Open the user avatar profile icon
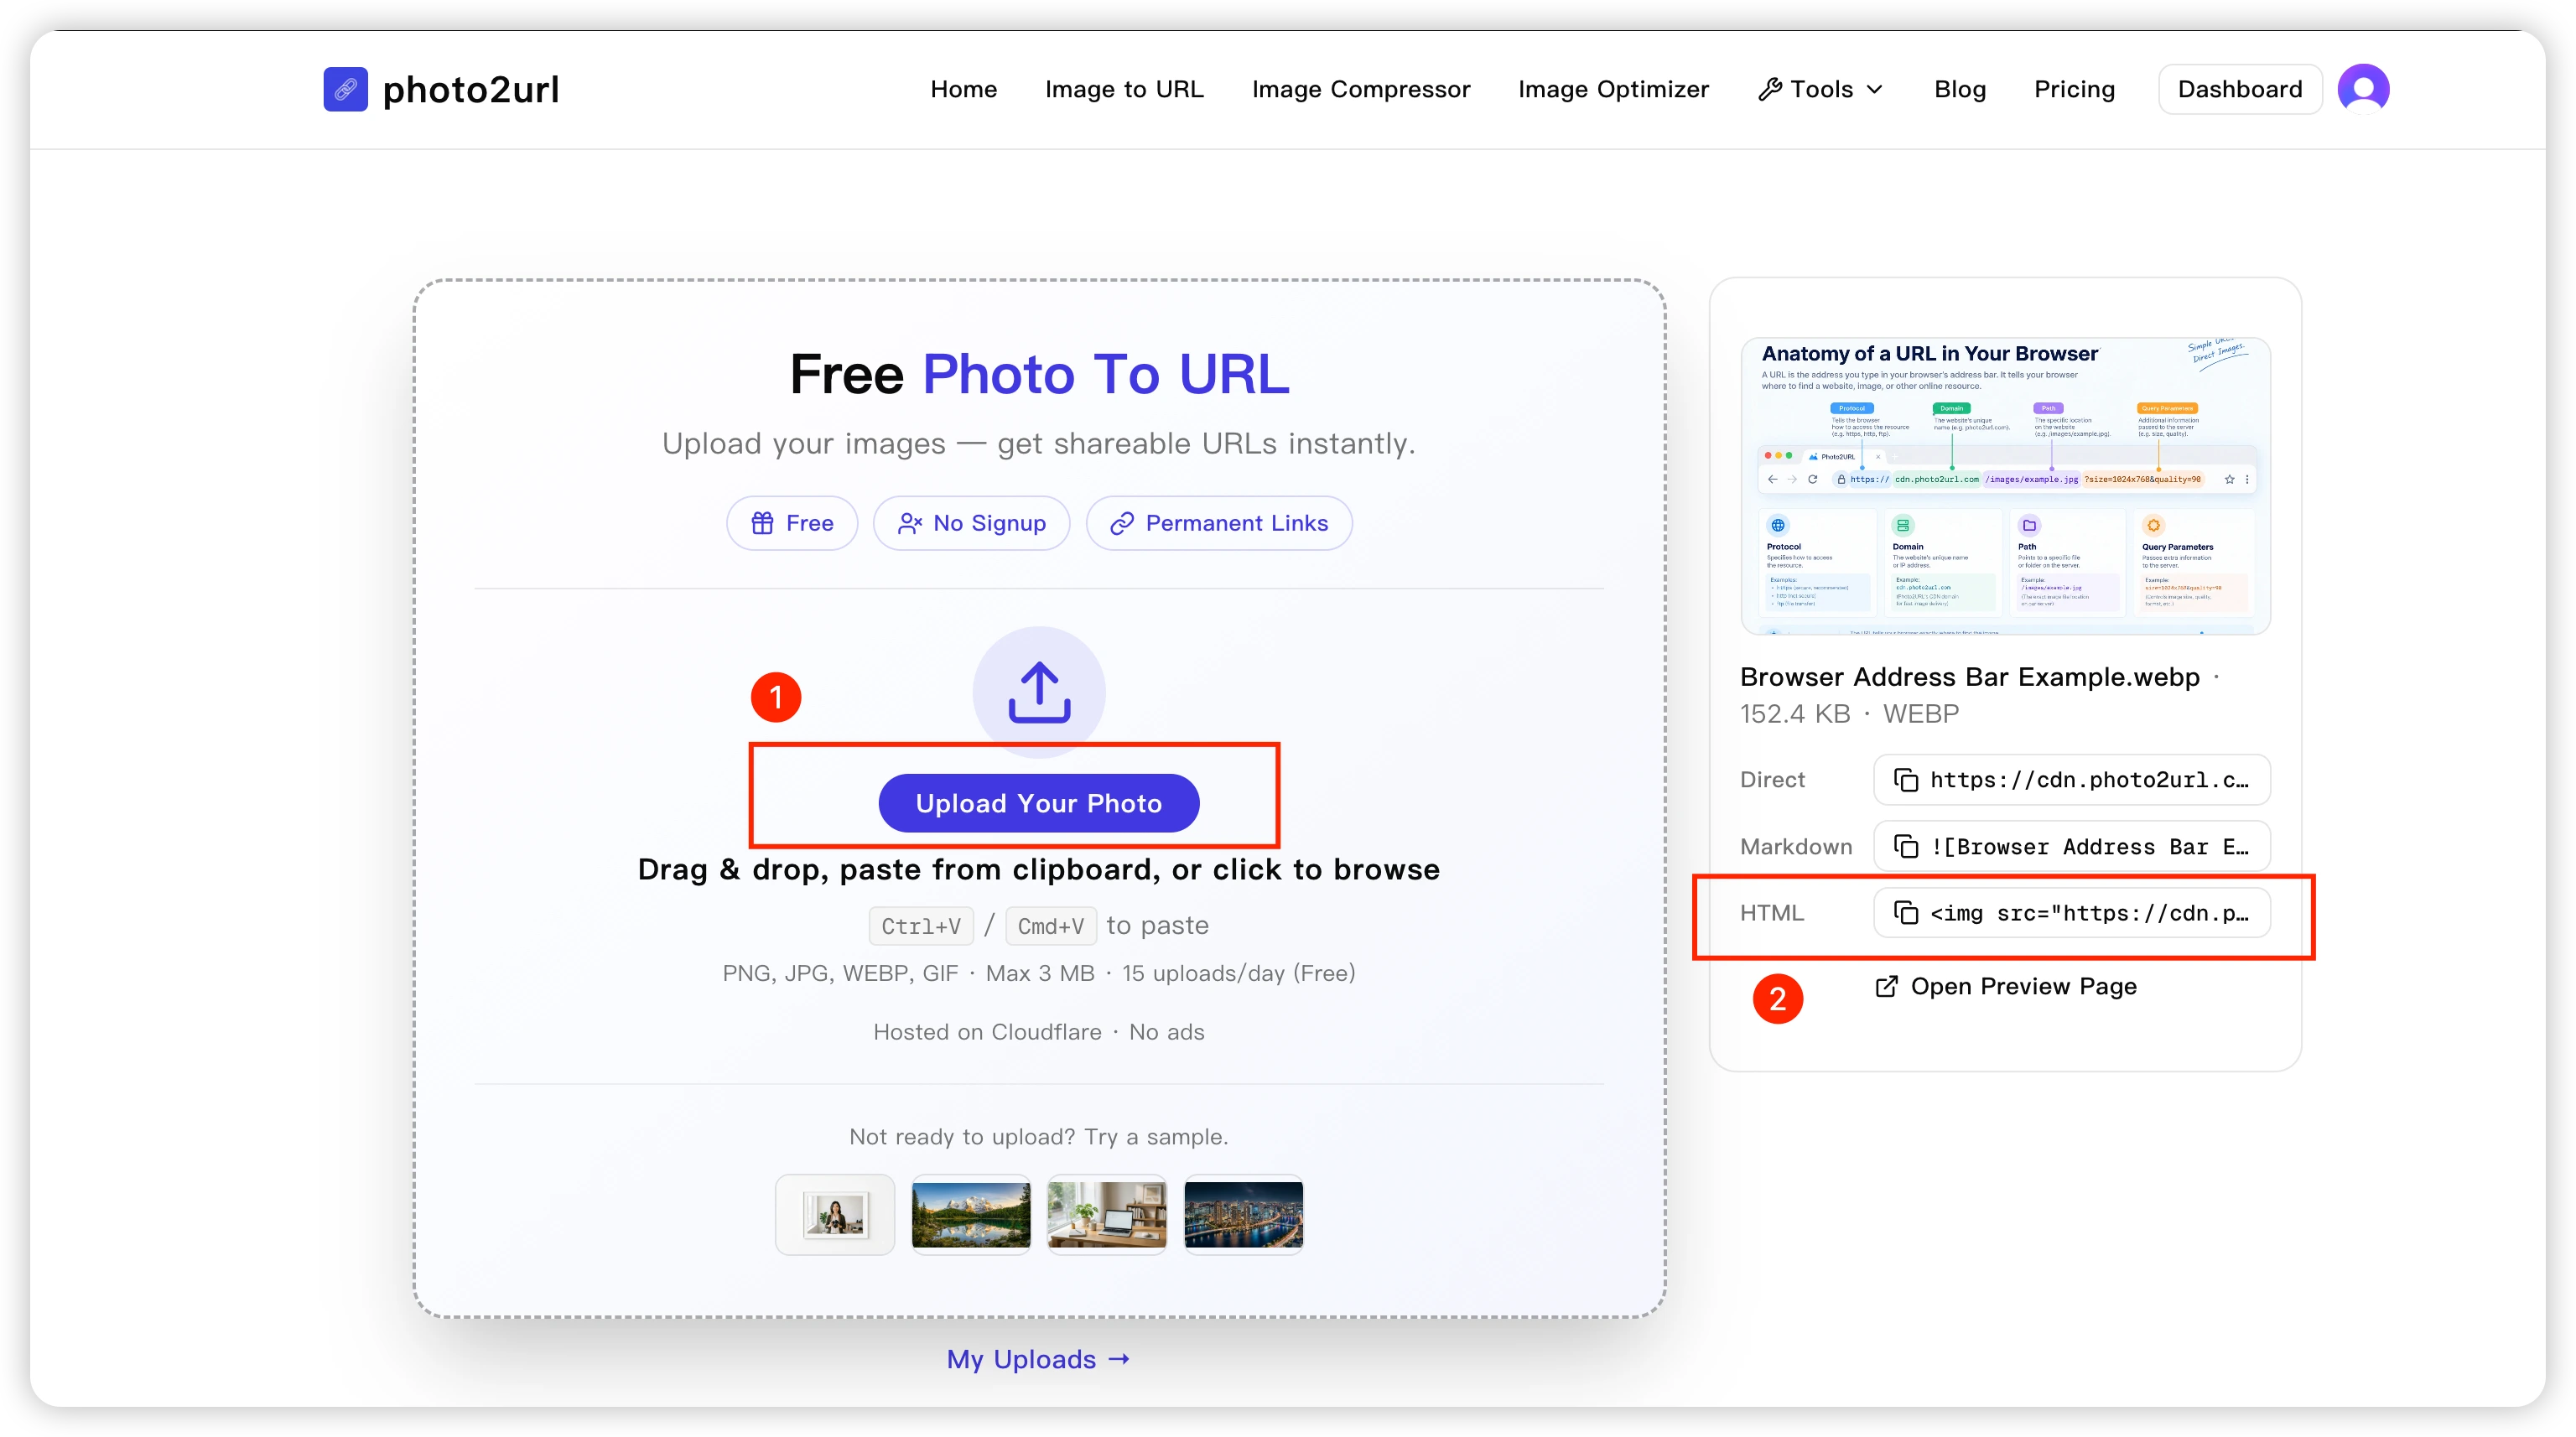Viewport: 2576px width, 1437px height. point(2363,89)
